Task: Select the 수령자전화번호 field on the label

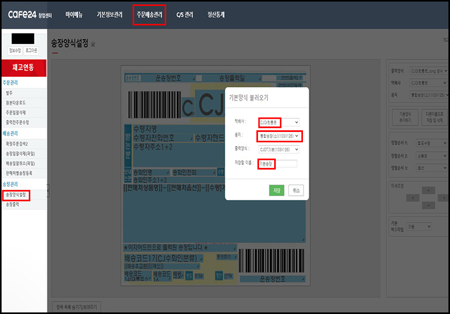Action: (x=163, y=138)
